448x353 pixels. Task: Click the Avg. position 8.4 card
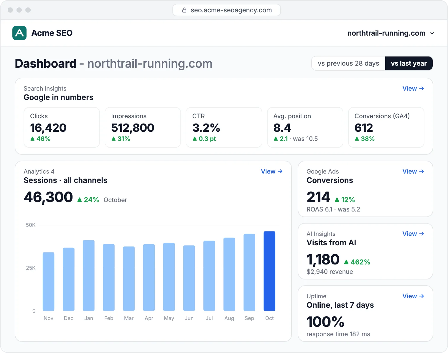point(305,127)
